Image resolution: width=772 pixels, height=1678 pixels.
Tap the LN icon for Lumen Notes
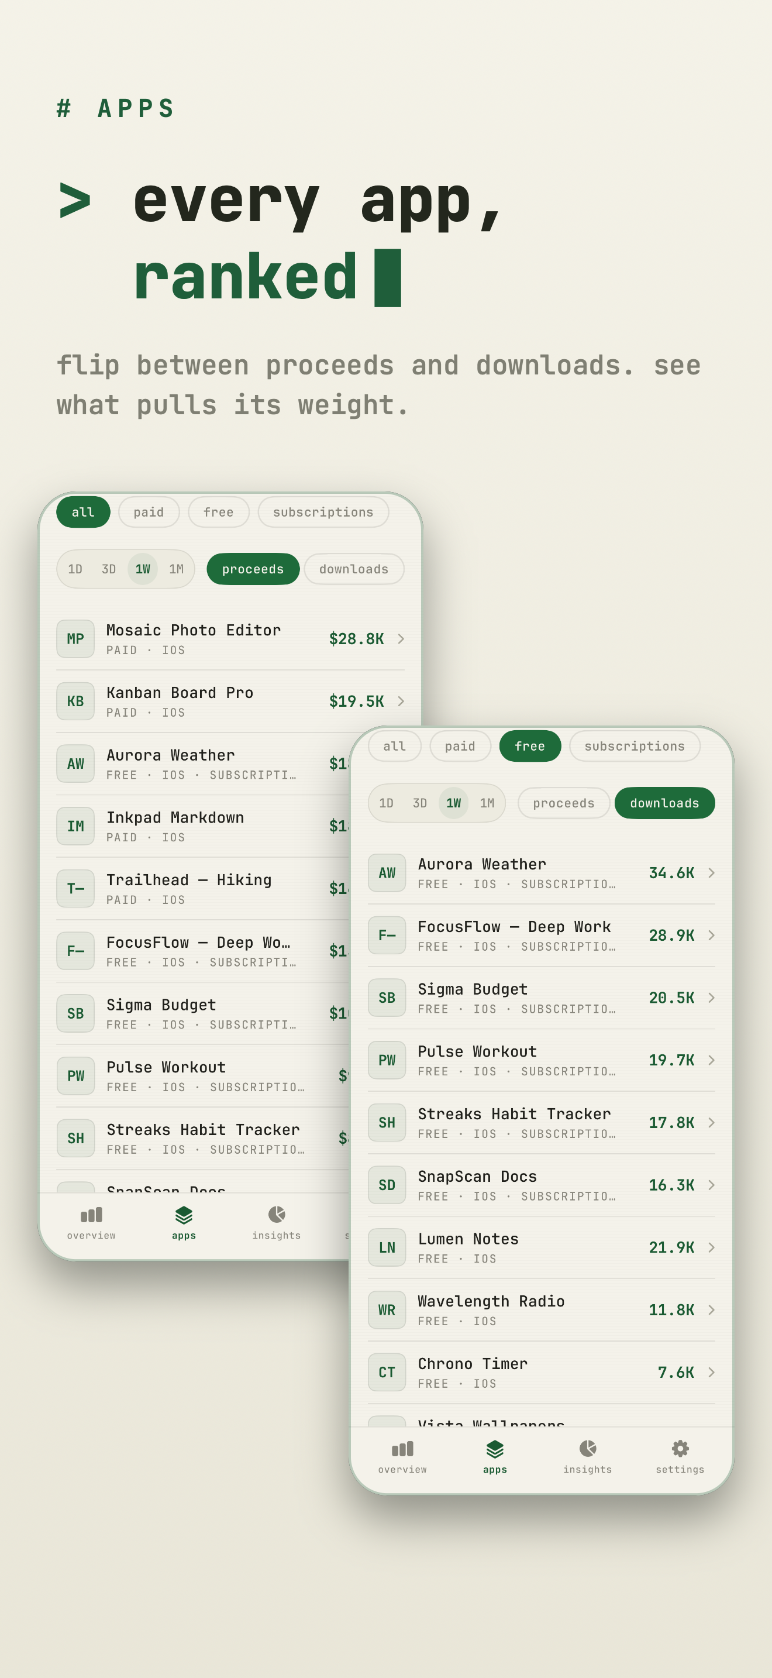click(387, 1248)
